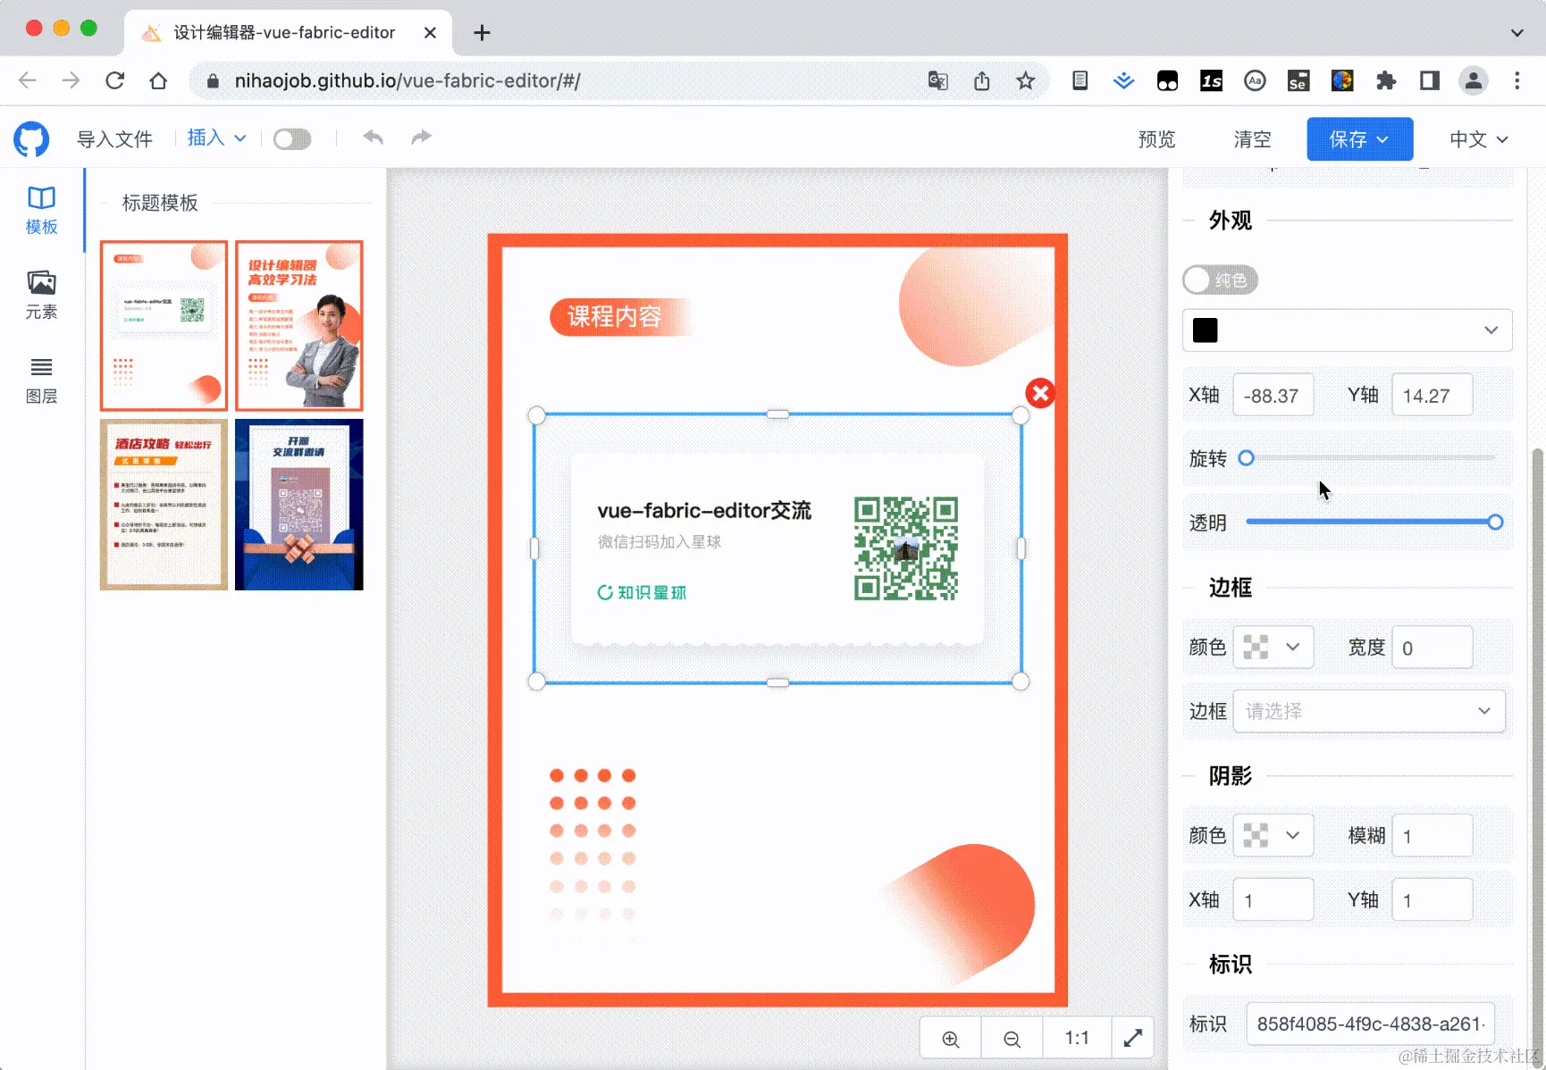Click the browser home icon
The height and width of the screenshot is (1070, 1546).
pos(158,80)
